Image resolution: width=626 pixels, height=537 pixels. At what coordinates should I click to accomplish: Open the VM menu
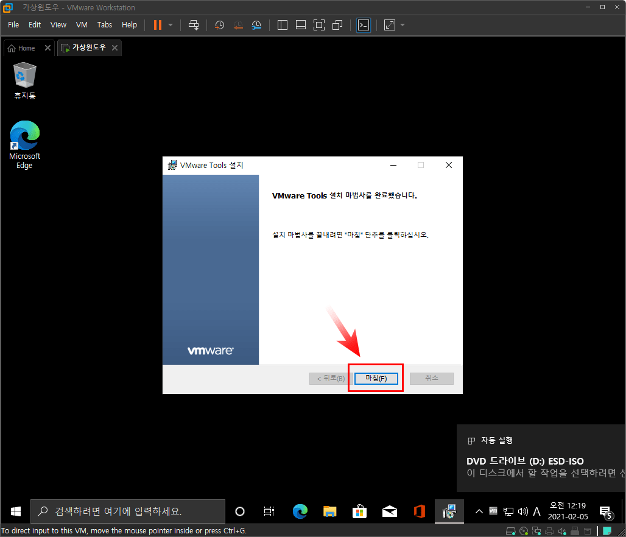[82, 25]
